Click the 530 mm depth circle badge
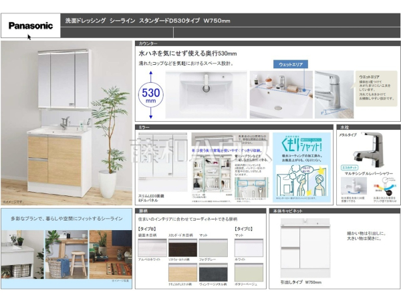 point(150,95)
